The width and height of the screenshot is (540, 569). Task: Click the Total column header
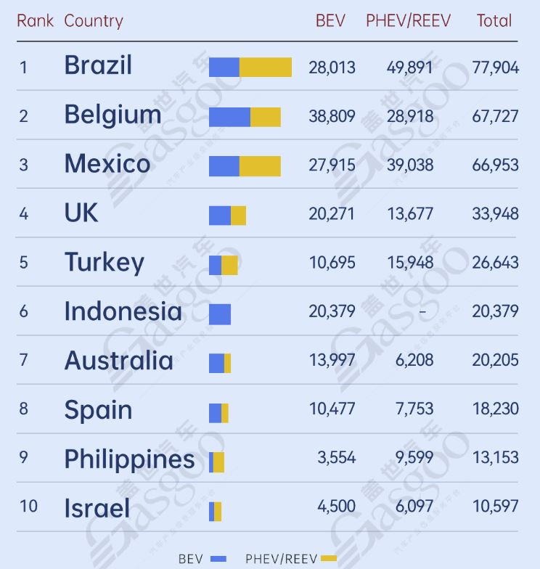click(494, 20)
